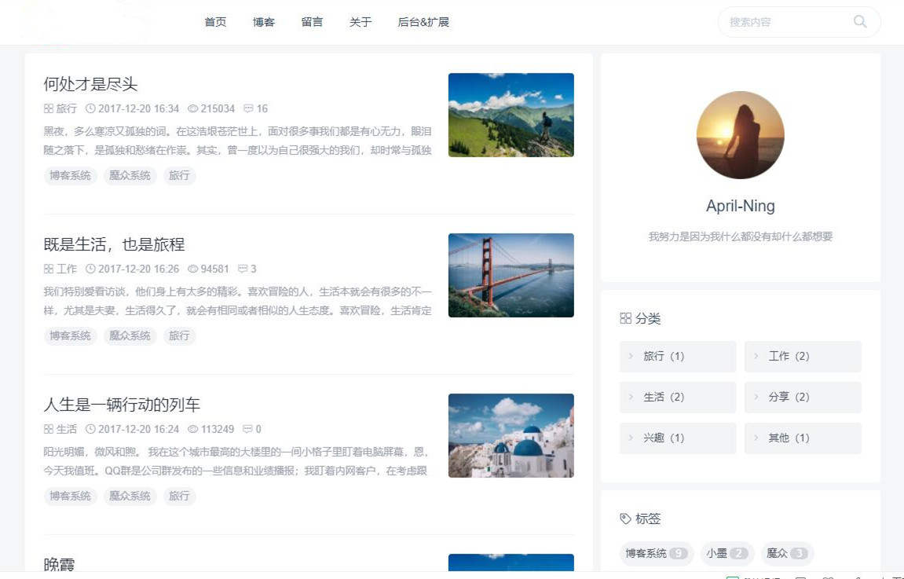Click mountain hiker thumbnail of first post
The width and height of the screenshot is (904, 579).
(511, 115)
